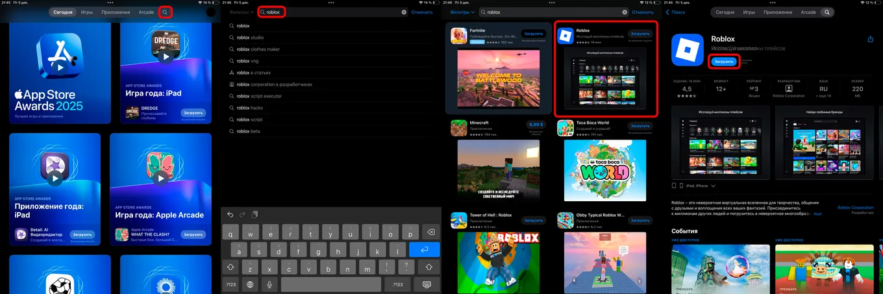This screenshot has width=883, height=294.
Task: Select the Сегодня tab on Today screen
Action: (x=63, y=12)
